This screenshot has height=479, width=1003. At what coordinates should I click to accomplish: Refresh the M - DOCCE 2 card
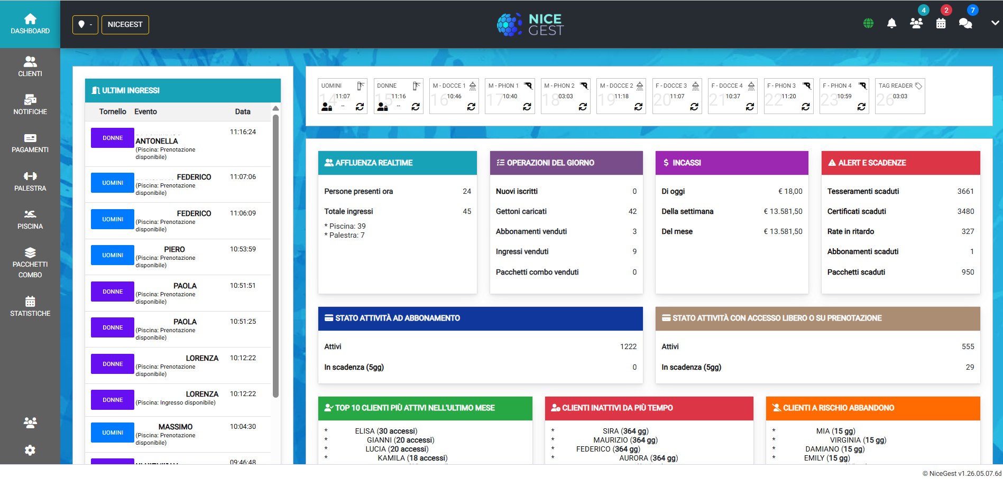point(639,107)
